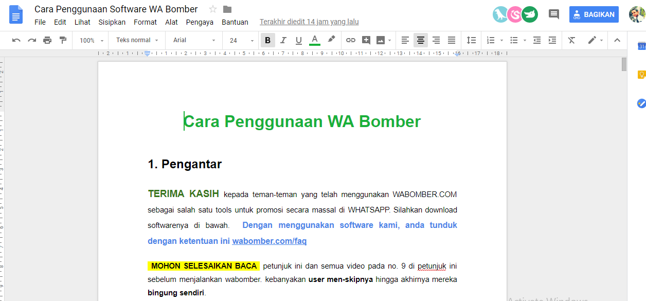Click the Undo arrow icon
Image resolution: width=646 pixels, height=301 pixels.
tap(16, 40)
